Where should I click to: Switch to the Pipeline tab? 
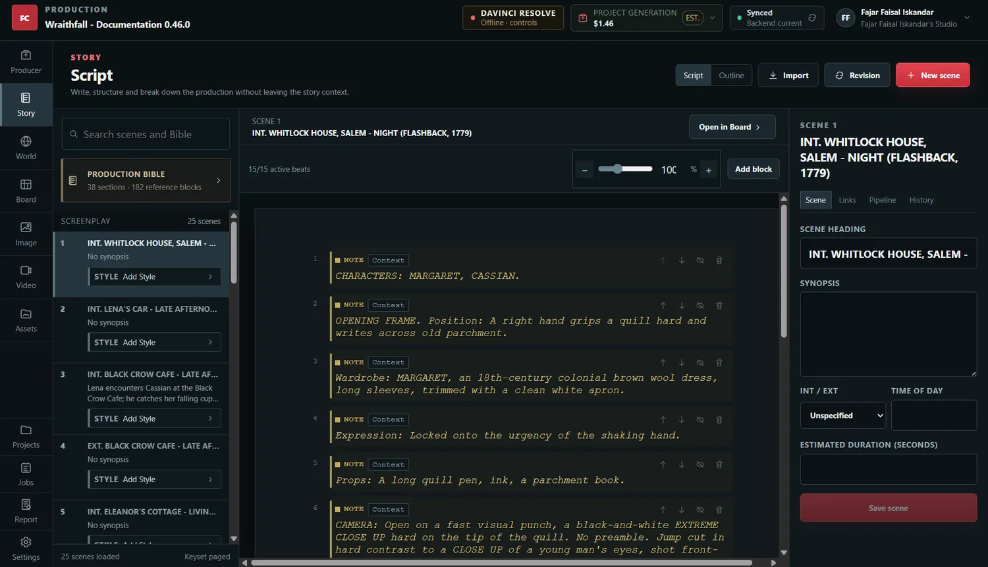click(x=883, y=200)
